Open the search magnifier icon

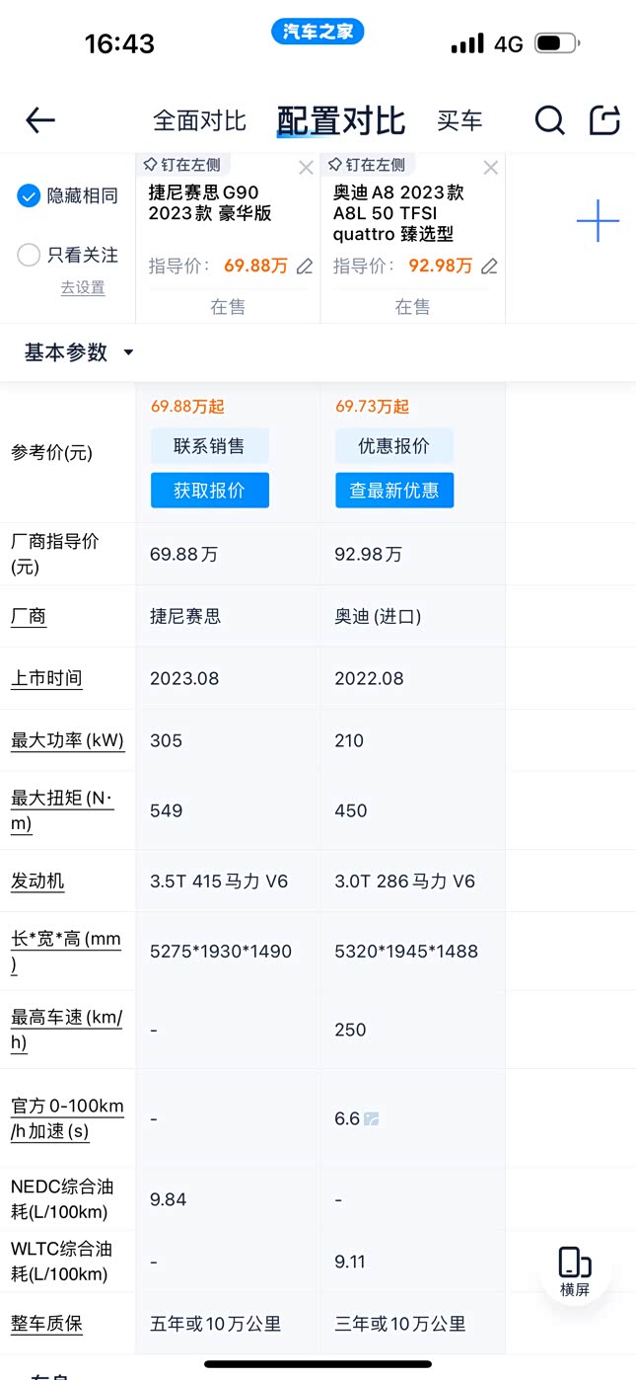click(549, 120)
